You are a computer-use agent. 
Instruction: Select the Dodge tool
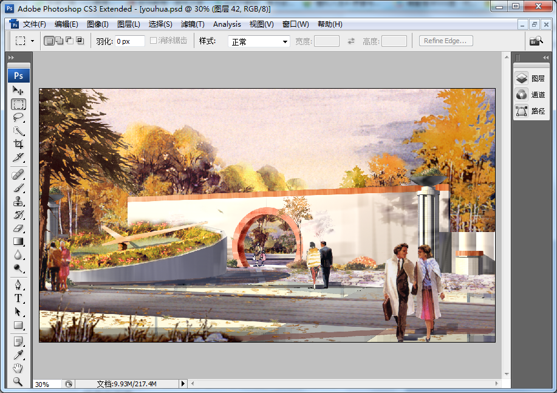18,268
